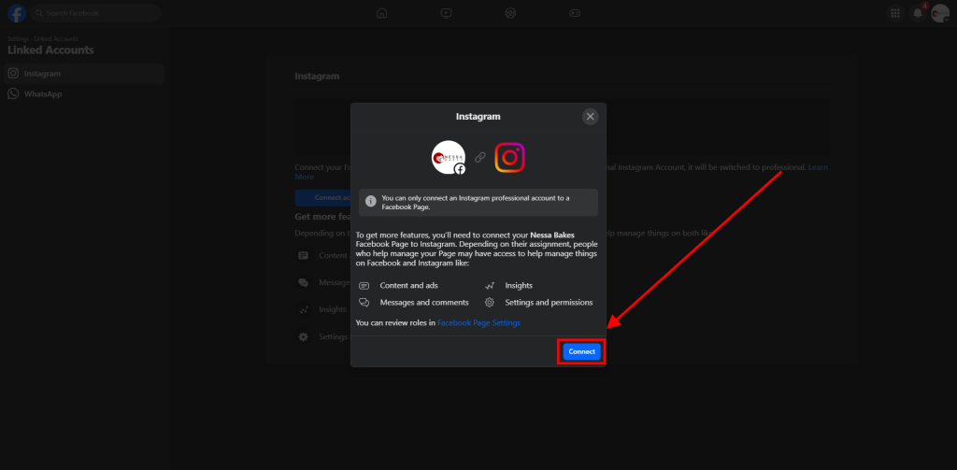Click into the Search Facebook field
Image resolution: width=957 pixels, height=470 pixels.
pyautogui.click(x=96, y=13)
